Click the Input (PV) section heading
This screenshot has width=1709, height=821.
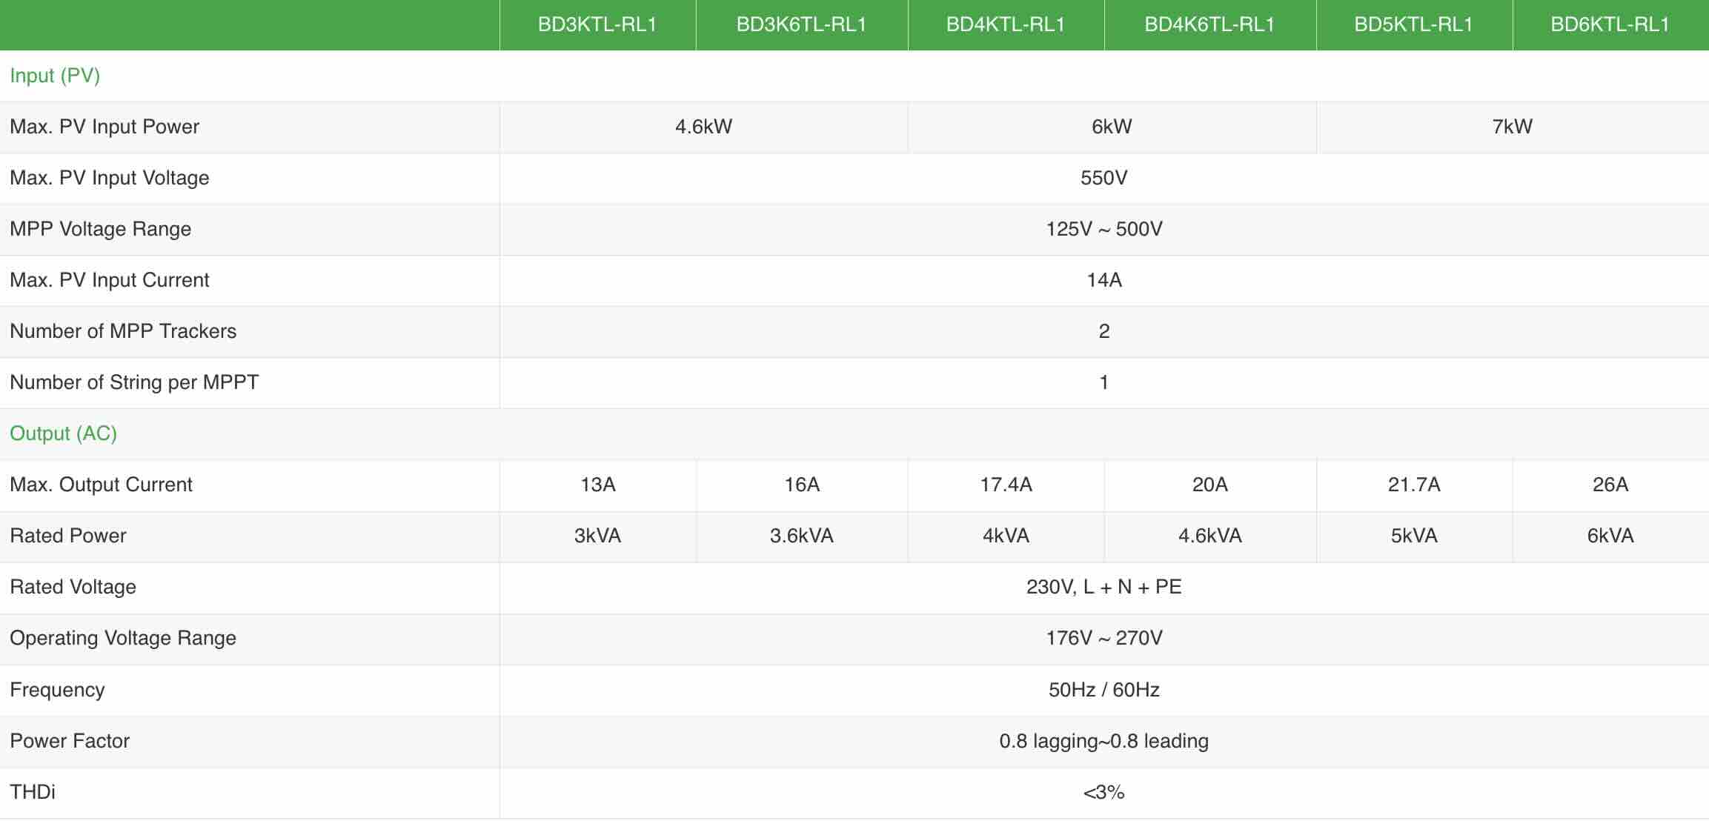click(55, 76)
